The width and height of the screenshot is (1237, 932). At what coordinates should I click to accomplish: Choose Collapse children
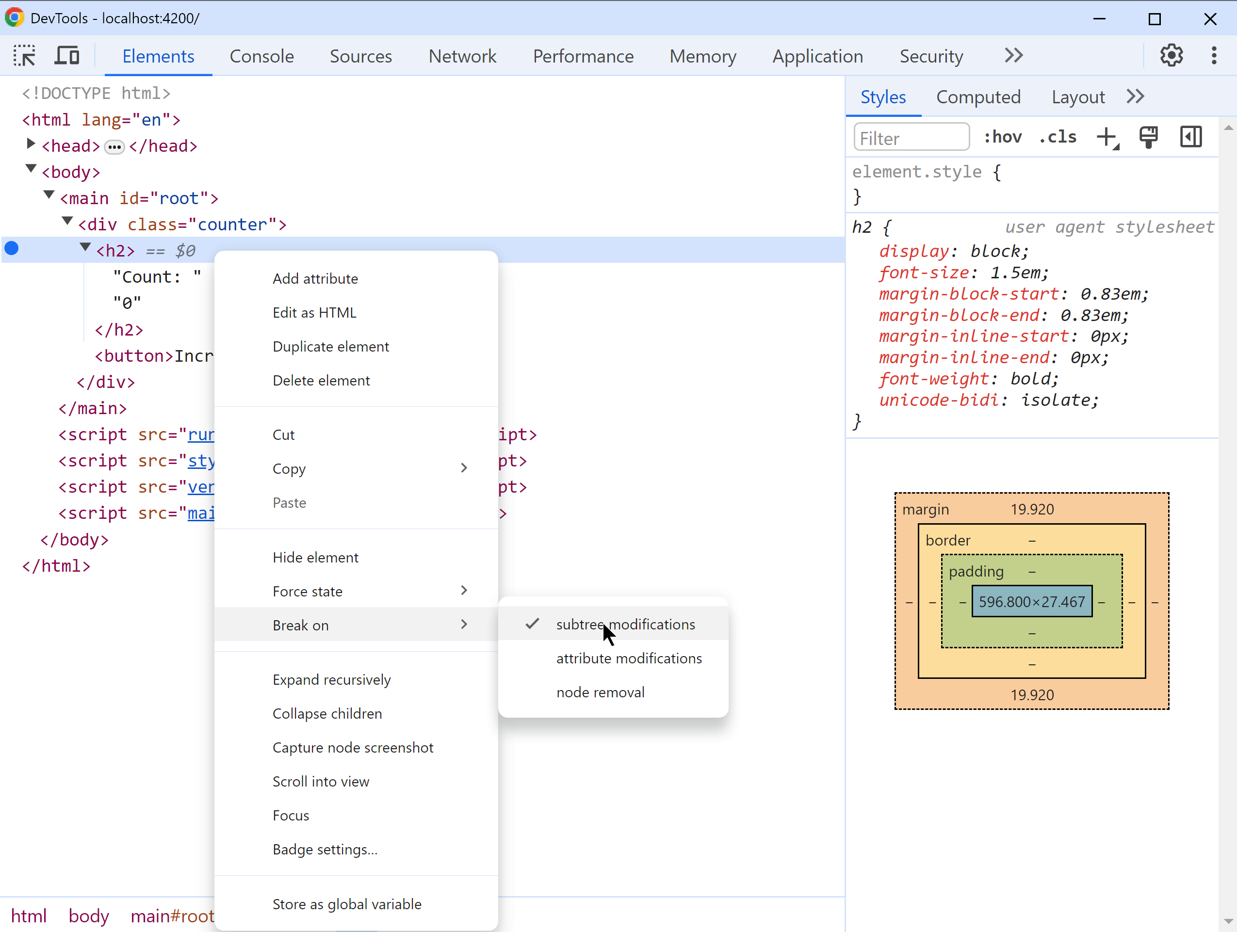click(x=356, y=714)
